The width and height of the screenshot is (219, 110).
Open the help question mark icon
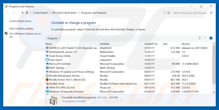(x=211, y=38)
